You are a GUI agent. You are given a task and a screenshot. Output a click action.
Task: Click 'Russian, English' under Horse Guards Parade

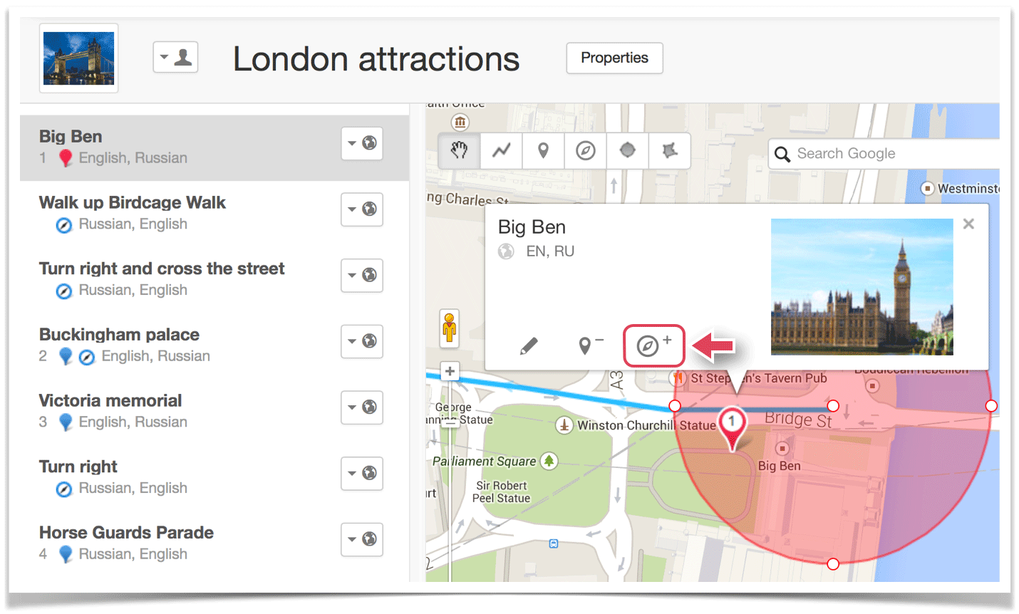coord(133,554)
